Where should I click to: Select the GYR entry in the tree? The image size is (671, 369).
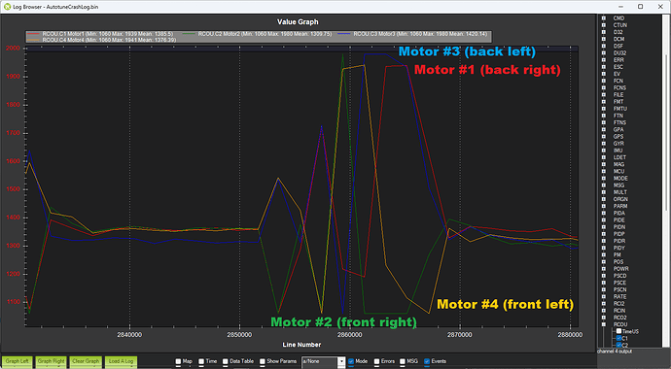pos(618,144)
